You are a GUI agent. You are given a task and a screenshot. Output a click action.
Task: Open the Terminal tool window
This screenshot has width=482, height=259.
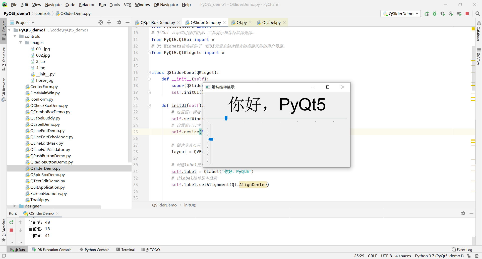(126, 250)
